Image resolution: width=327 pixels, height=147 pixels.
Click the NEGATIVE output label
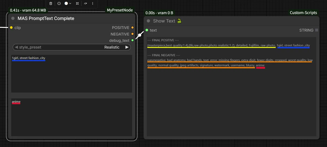(x=120, y=34)
